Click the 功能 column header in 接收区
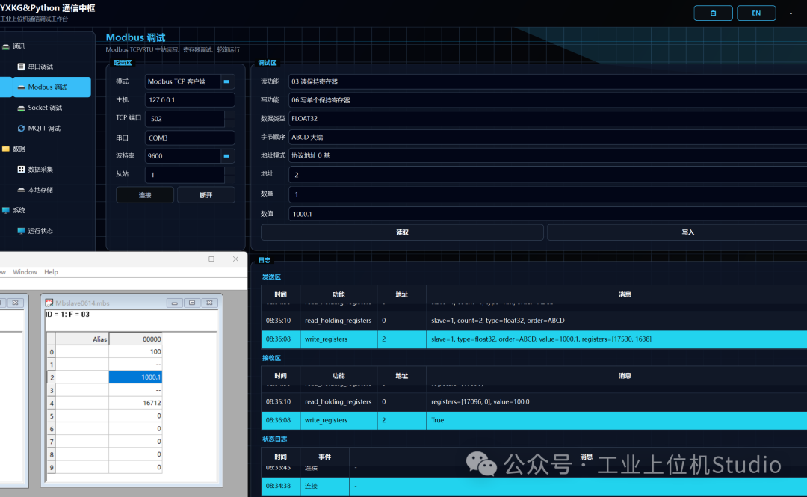 point(338,376)
